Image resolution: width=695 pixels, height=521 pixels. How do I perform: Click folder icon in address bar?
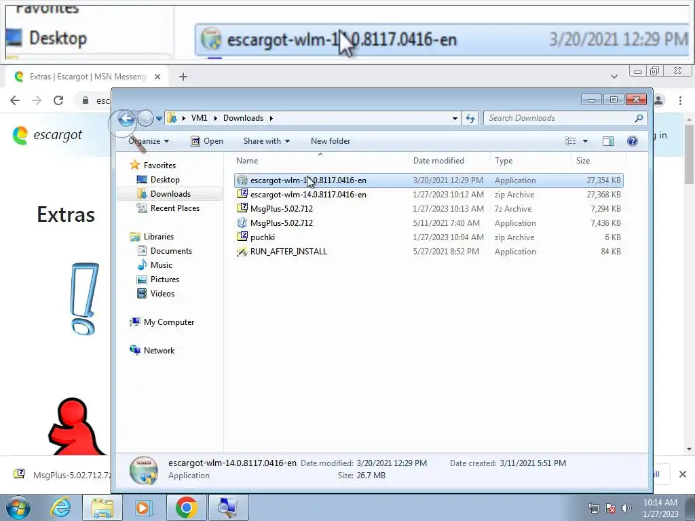point(172,118)
